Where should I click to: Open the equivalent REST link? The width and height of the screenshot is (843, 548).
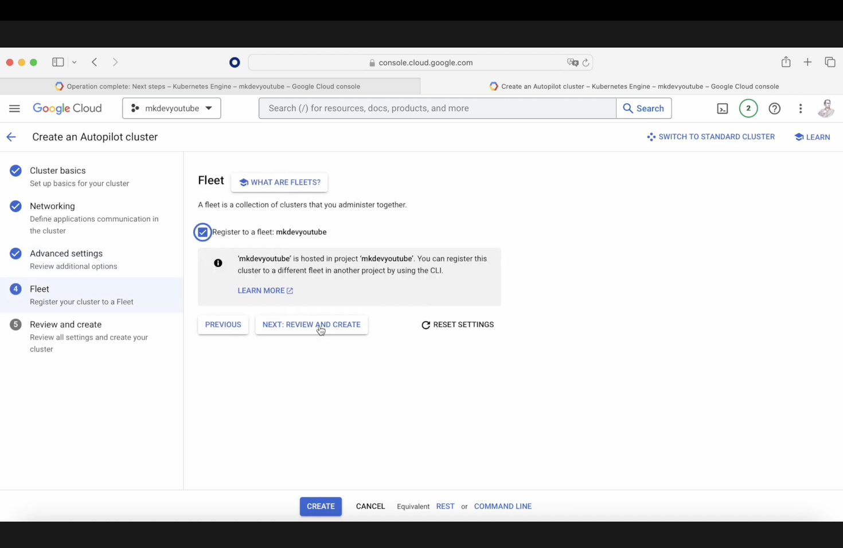pyautogui.click(x=445, y=506)
